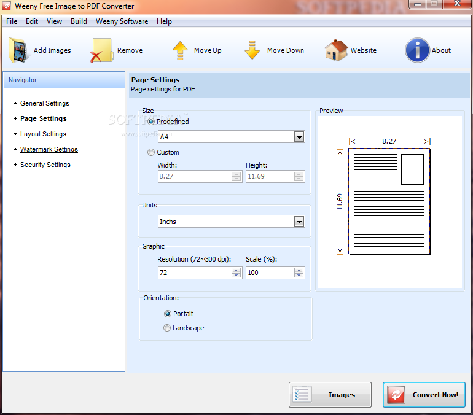Click the Move Up label
This screenshot has height=415, width=473.
pos(208,50)
